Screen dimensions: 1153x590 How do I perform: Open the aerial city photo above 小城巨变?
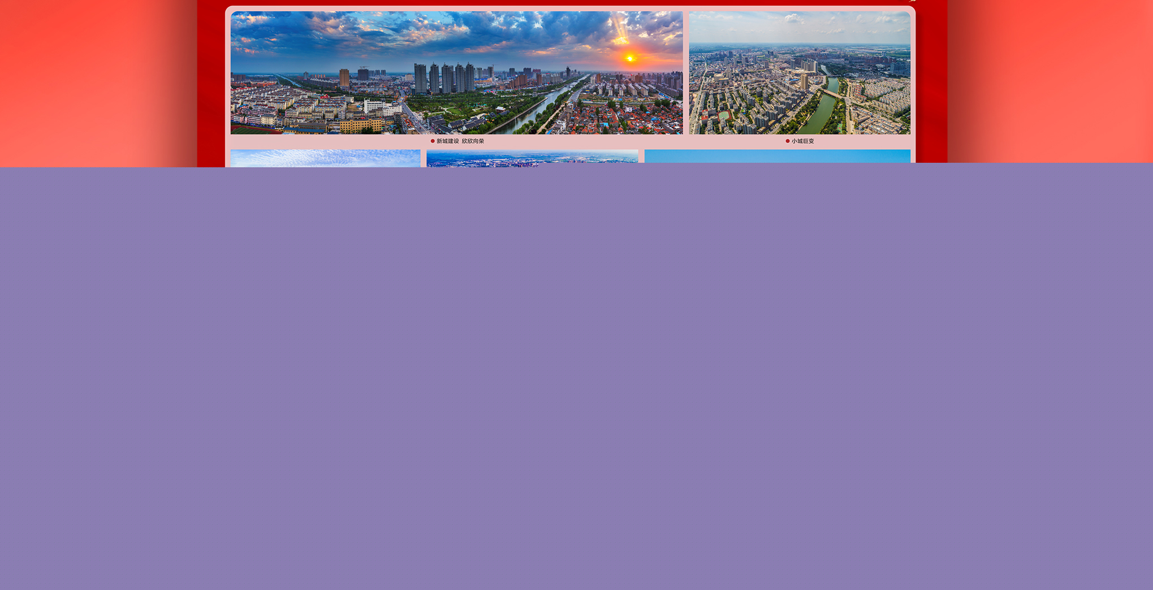[799, 72]
